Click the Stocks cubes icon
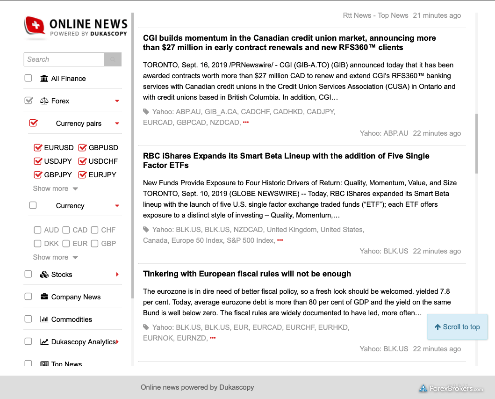This screenshot has width=495, height=399. 44,275
